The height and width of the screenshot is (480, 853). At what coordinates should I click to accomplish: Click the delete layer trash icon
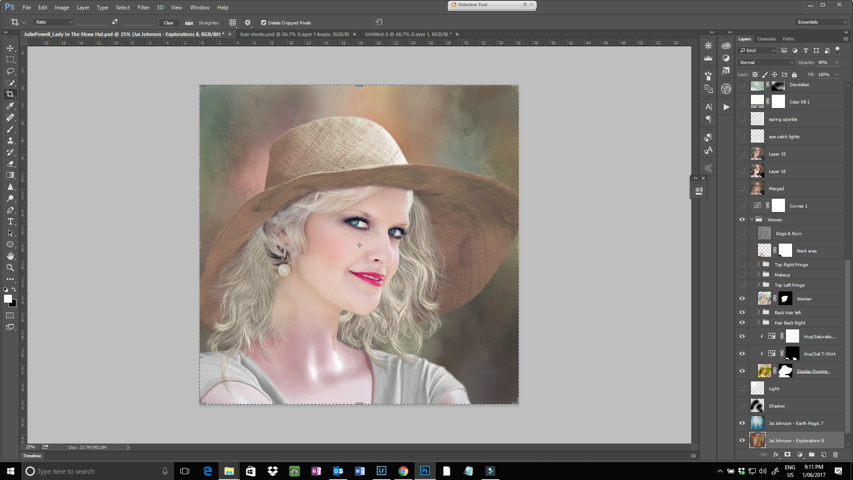[835, 455]
